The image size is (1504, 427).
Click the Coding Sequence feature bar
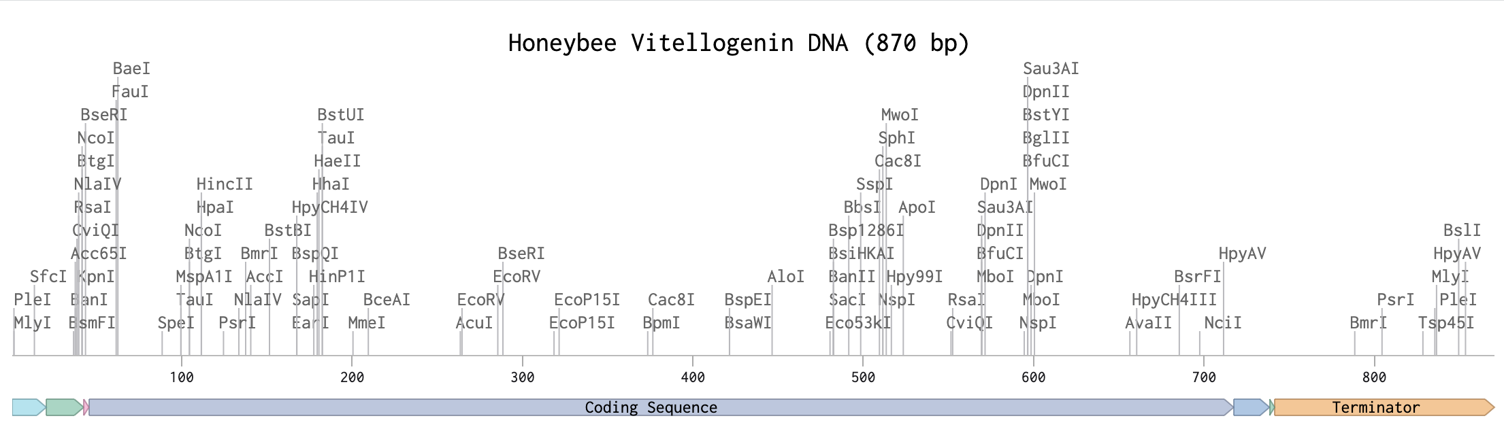(651, 407)
